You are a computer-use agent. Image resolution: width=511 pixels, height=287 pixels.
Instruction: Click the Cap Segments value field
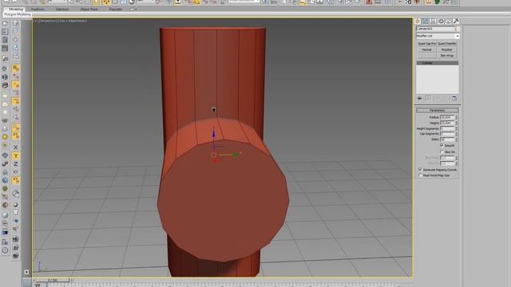447,134
